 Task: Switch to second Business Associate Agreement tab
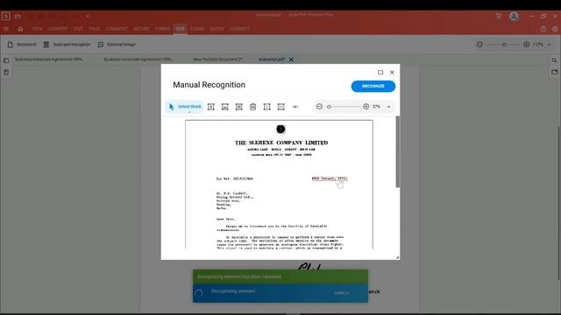138,59
